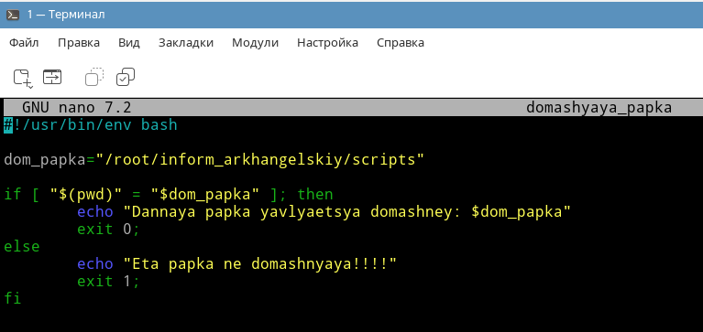Open the Модули menu
703x332 pixels.
255,43
